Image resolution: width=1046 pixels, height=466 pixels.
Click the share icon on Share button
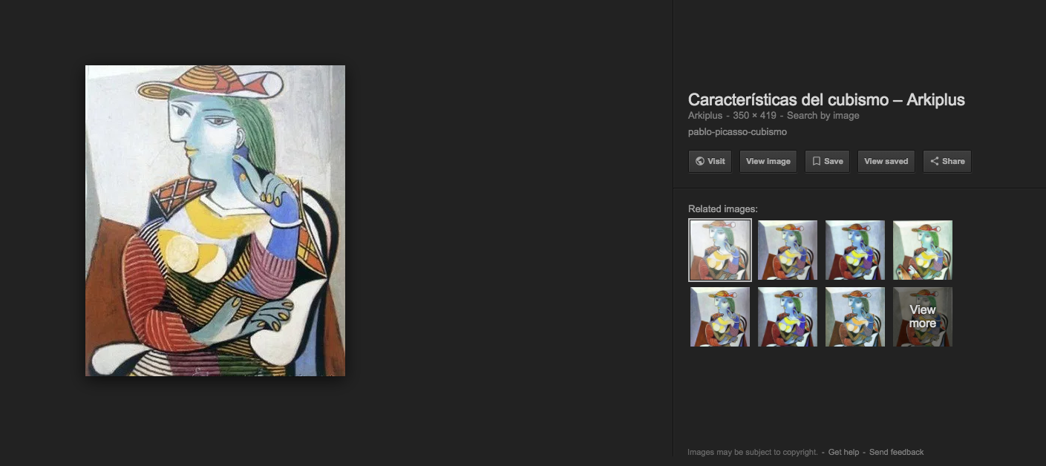(x=935, y=161)
